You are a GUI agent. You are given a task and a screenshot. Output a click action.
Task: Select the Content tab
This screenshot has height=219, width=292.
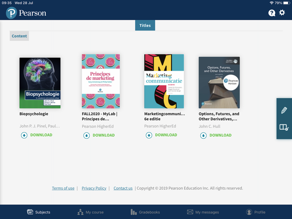pos(19,36)
